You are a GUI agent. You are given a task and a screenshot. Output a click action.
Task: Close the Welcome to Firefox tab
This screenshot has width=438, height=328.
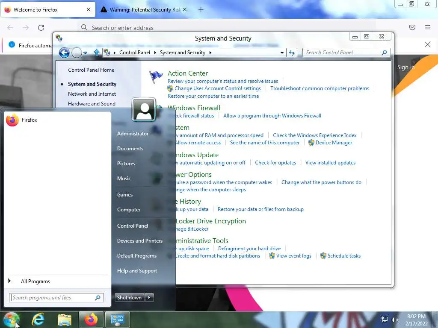tap(89, 9)
